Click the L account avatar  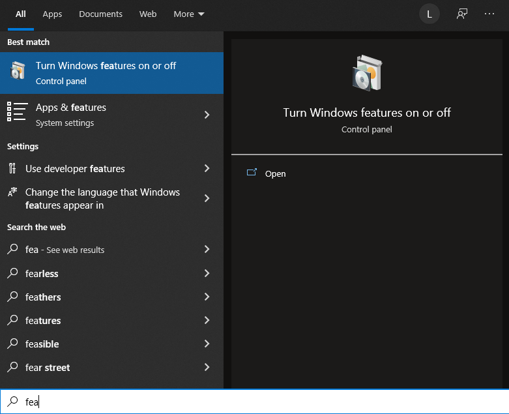[x=429, y=14]
